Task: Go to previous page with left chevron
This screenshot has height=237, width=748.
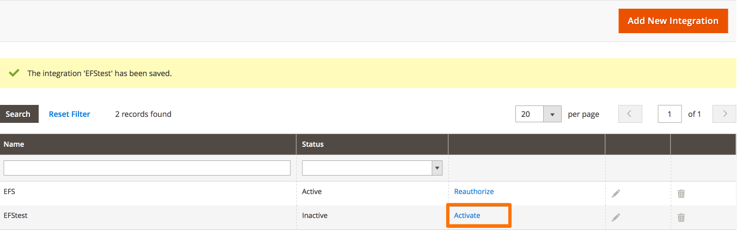Action: (x=630, y=114)
